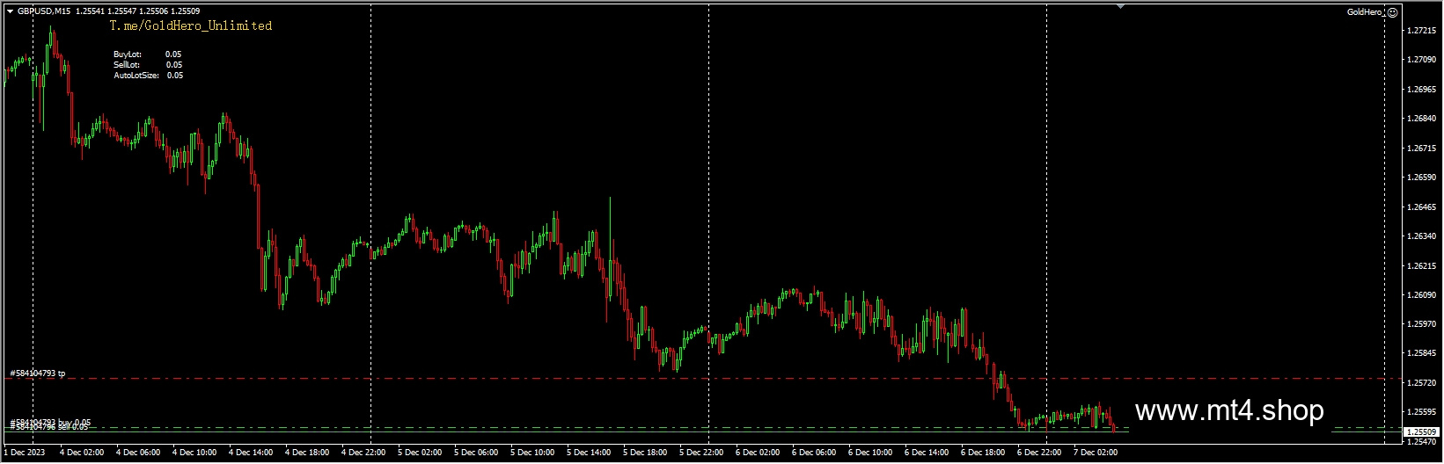The width and height of the screenshot is (1444, 464).
Task: Click the 6 Dec 18:00 time label
Action: click(x=983, y=453)
